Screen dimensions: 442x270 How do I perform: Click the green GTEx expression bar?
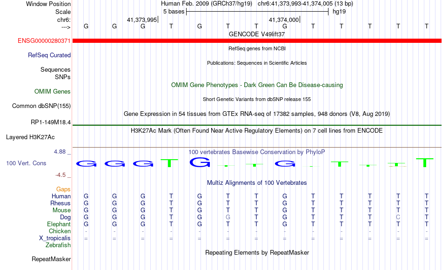[x=257, y=125]
